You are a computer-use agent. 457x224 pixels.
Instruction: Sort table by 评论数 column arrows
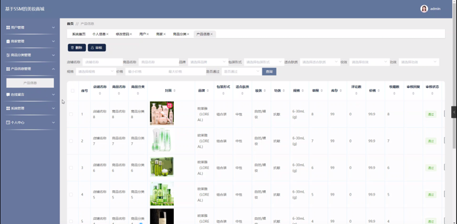point(357,94)
